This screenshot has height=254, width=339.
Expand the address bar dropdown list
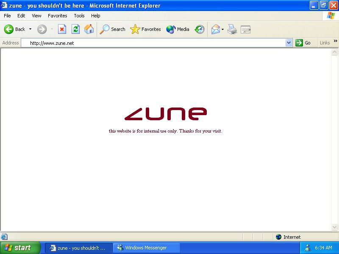pos(289,43)
